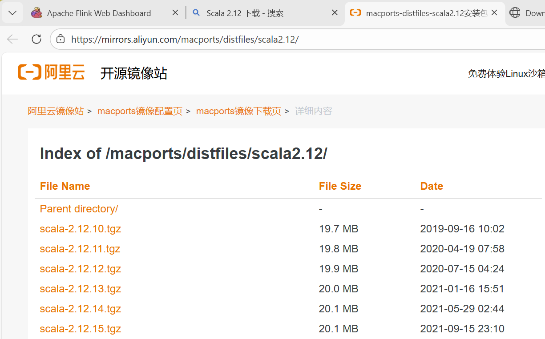Select the macports-distfiles-scala2.12 tab

pyautogui.click(x=424, y=13)
